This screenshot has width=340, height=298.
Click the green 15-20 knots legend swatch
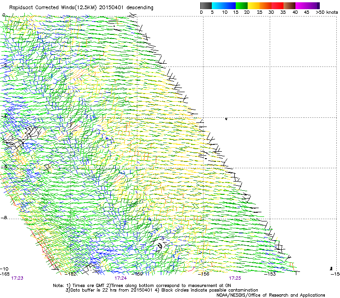coord(242,6)
